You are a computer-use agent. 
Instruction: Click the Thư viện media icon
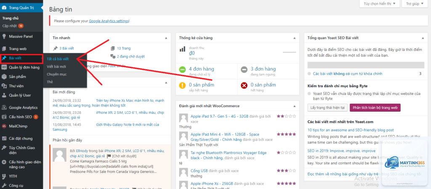point(4,86)
